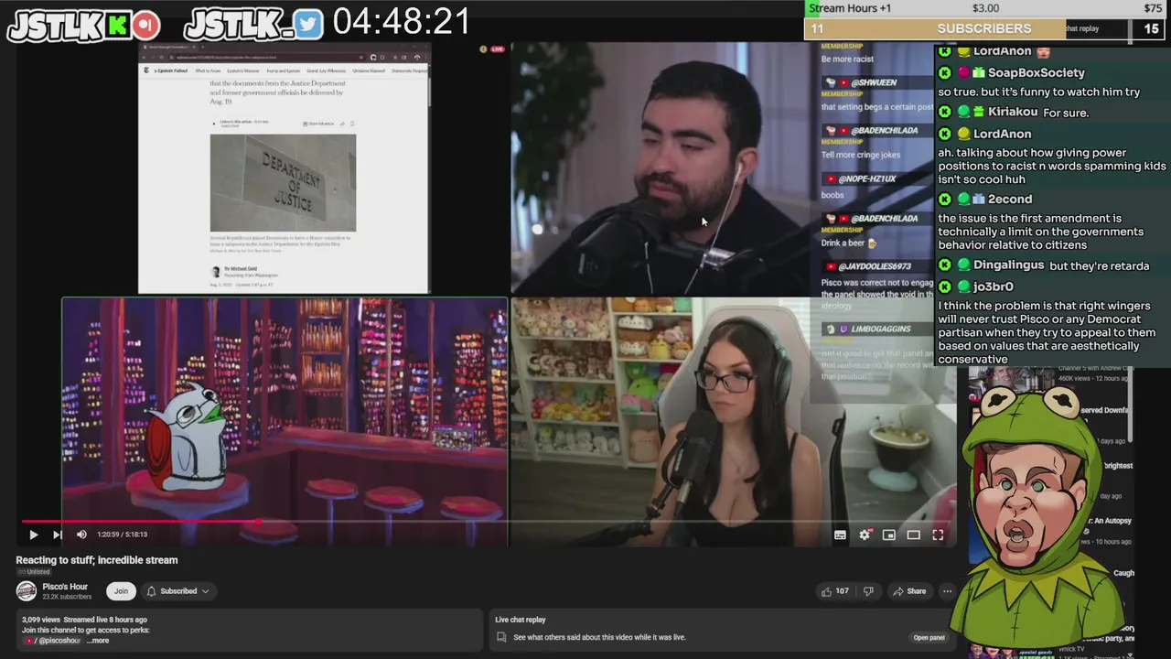
Task: Open the Pisco's Hour channel name link
Action: click(65, 587)
